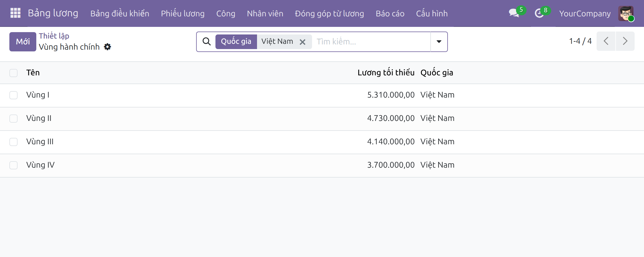Open the Vùng II record

(x=39, y=118)
